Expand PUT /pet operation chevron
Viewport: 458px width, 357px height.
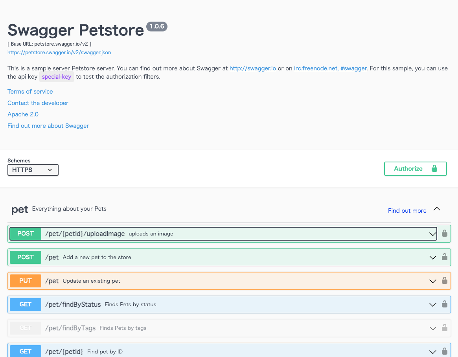point(432,282)
